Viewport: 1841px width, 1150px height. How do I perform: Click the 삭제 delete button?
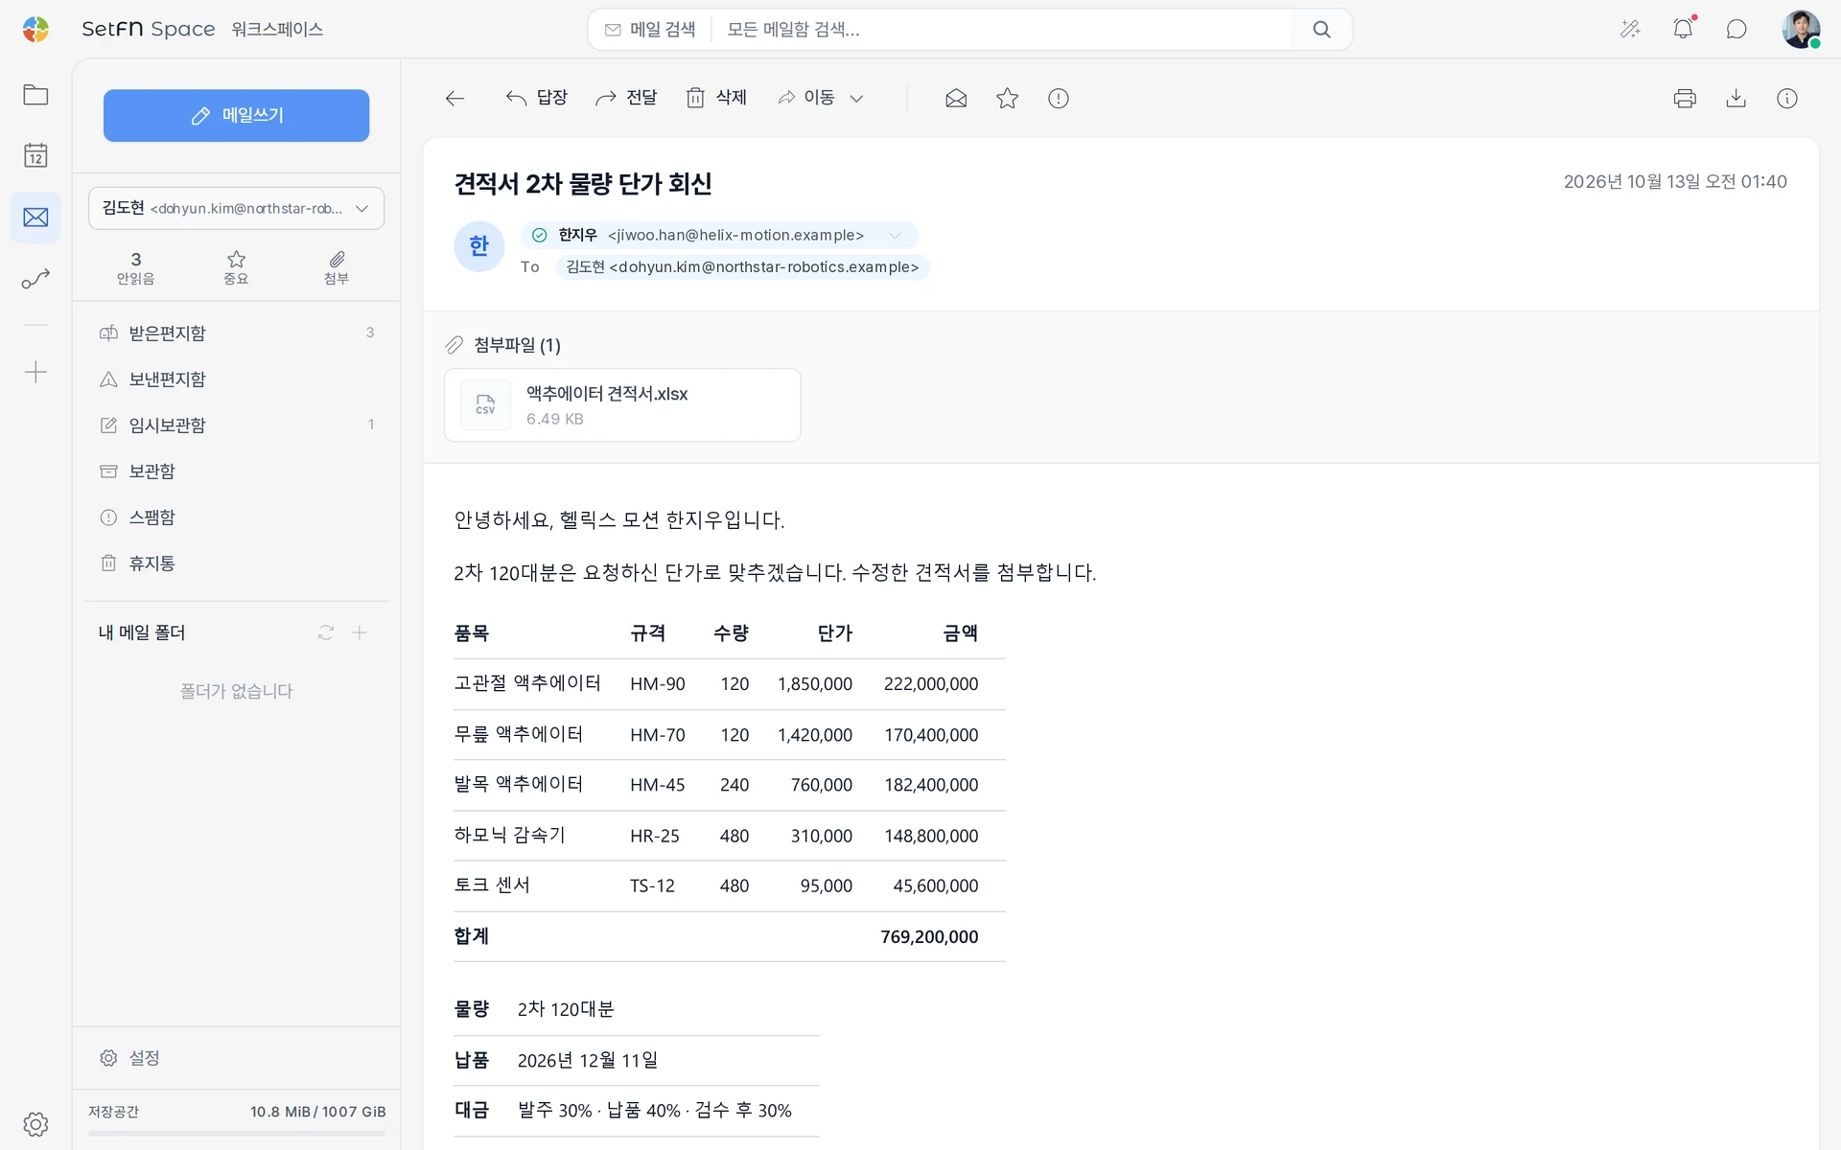[x=716, y=98]
